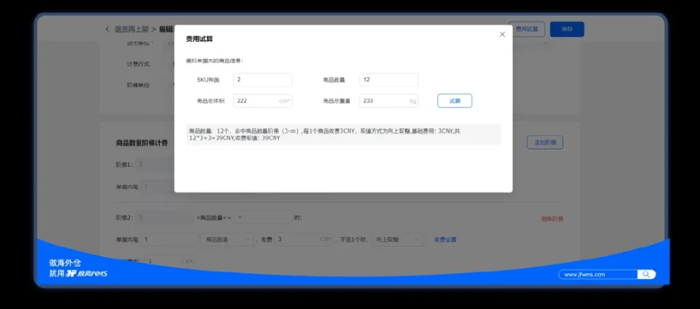This screenshot has height=309, width=700.
Task: Open the 向上取整 rounding dropdown
Action: (398, 239)
